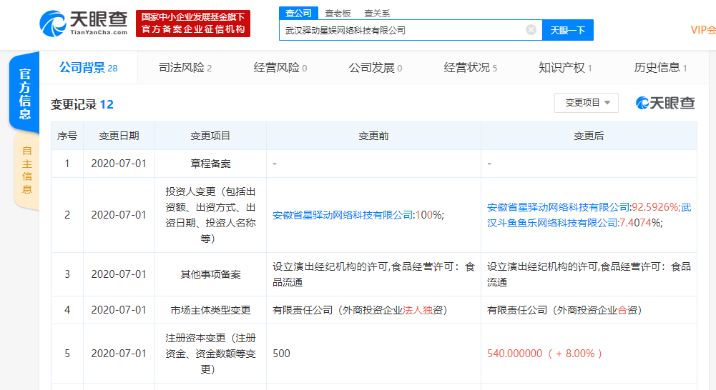
Task: Open the 经营状况 tab
Action: [x=470, y=68]
